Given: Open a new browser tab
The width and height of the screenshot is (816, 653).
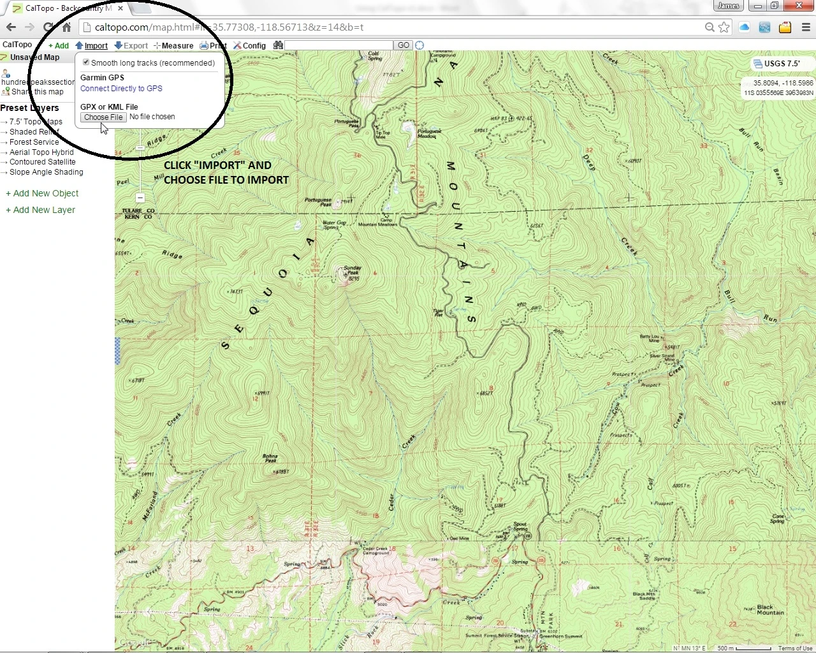Looking at the screenshot, I should click(x=141, y=8).
